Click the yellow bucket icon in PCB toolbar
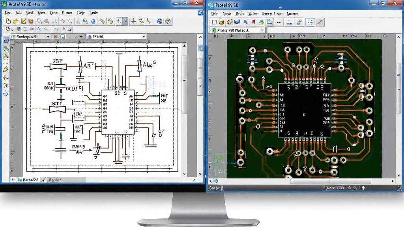Screen dimensions: 404x227 tap(221, 22)
